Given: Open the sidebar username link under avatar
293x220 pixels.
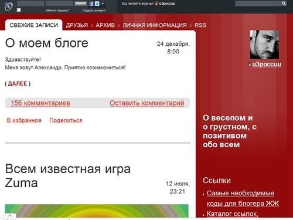Looking at the screenshot, I should (x=267, y=64).
